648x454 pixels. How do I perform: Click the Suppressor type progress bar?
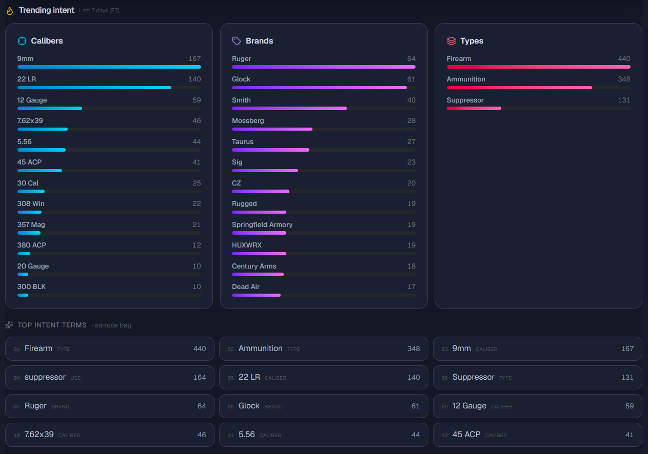click(x=539, y=108)
